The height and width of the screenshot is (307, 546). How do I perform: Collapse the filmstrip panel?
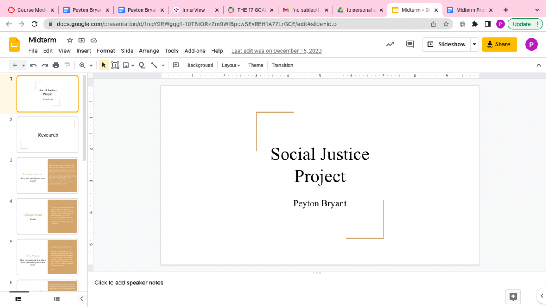click(81, 299)
